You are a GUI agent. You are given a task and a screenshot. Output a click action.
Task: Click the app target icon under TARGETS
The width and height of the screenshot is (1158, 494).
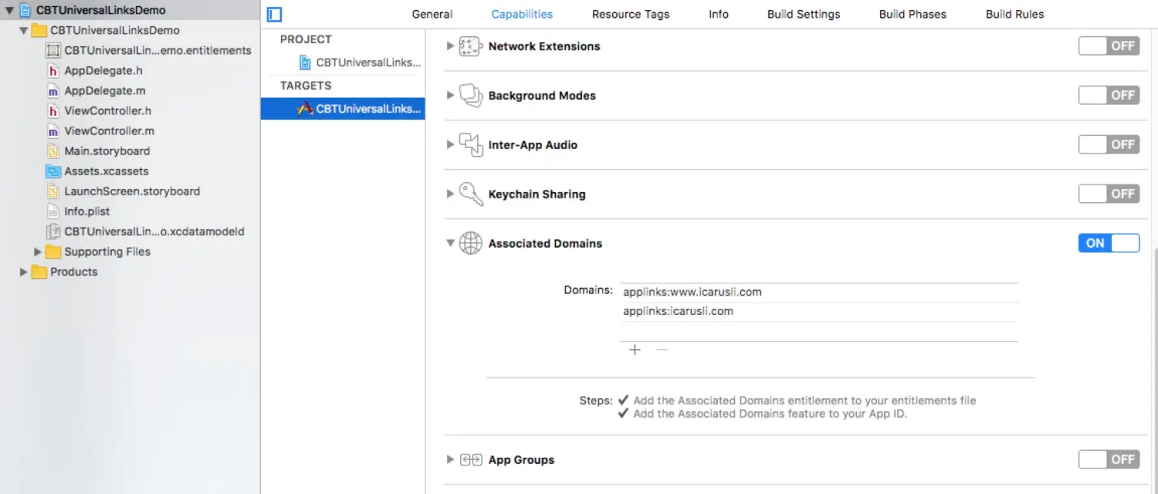click(305, 109)
